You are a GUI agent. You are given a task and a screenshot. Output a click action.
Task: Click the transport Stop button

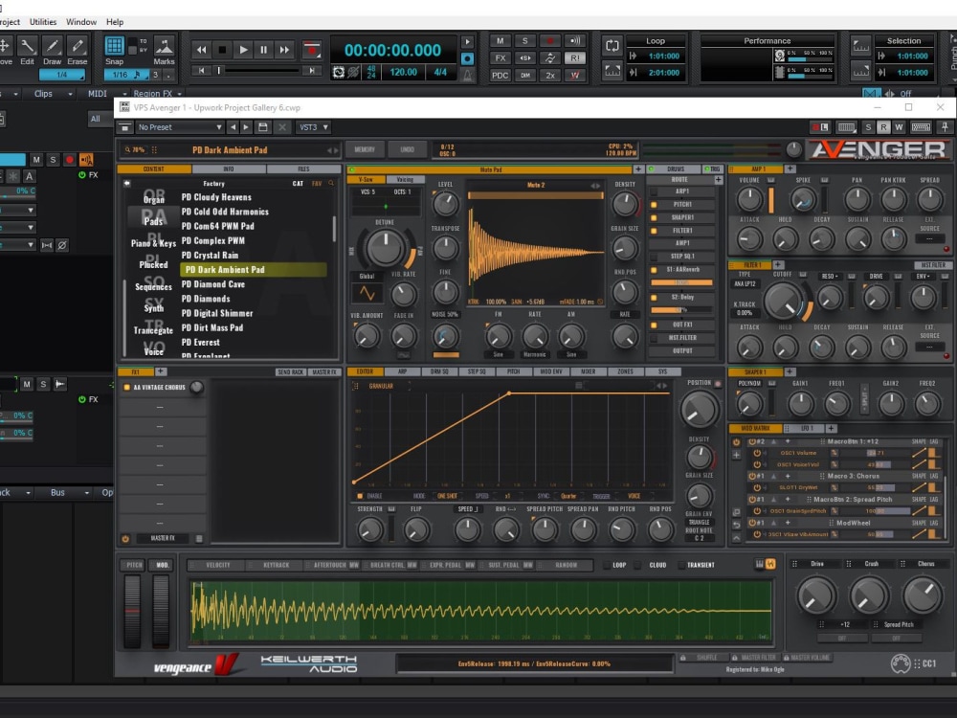pos(222,50)
